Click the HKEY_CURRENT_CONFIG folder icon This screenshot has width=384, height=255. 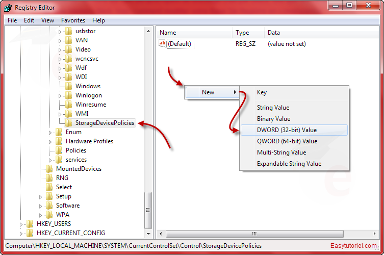click(30, 233)
